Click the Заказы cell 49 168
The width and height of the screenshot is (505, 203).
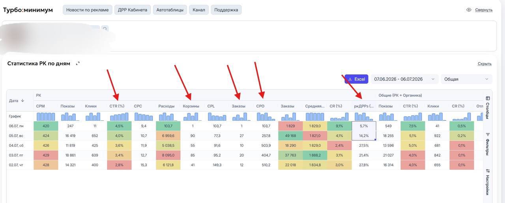[290, 136]
